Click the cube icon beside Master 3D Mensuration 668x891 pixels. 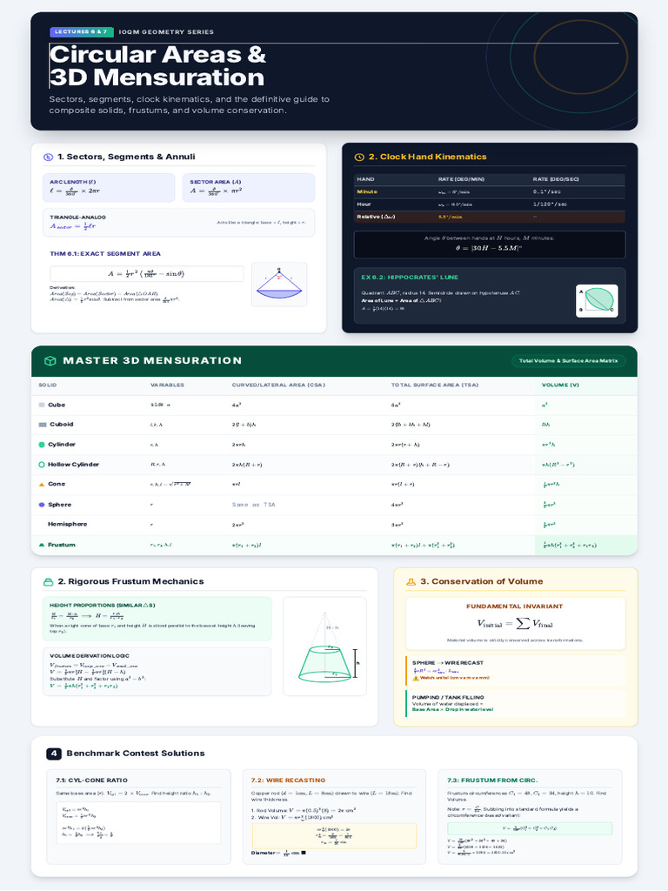tap(50, 361)
